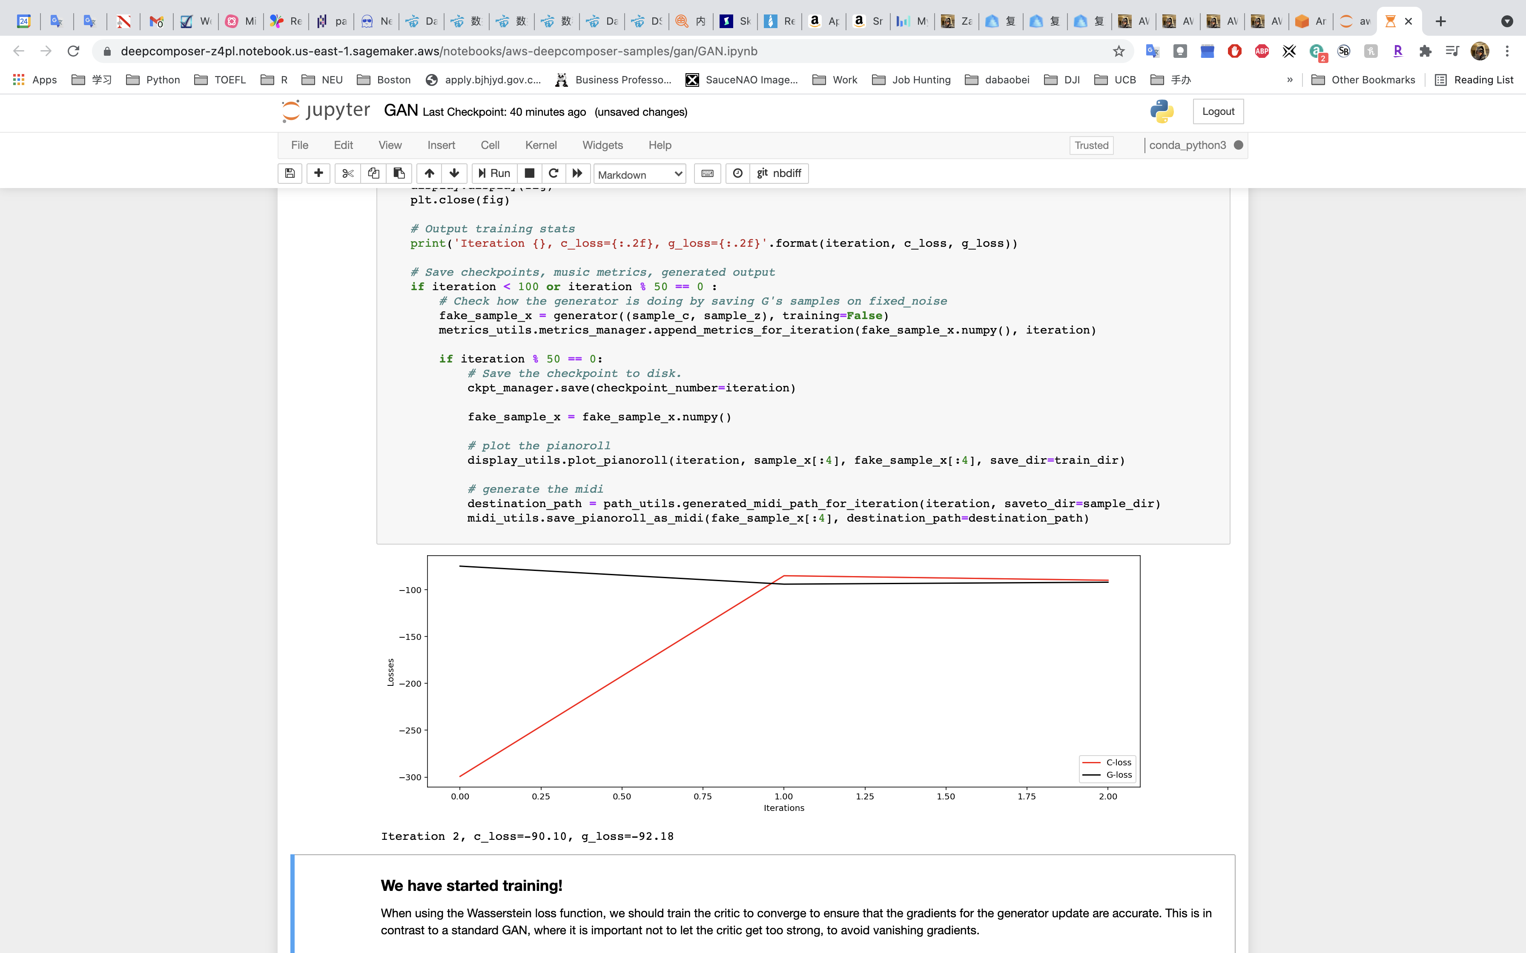Expand the Markdown cell type dropdown

(640, 174)
